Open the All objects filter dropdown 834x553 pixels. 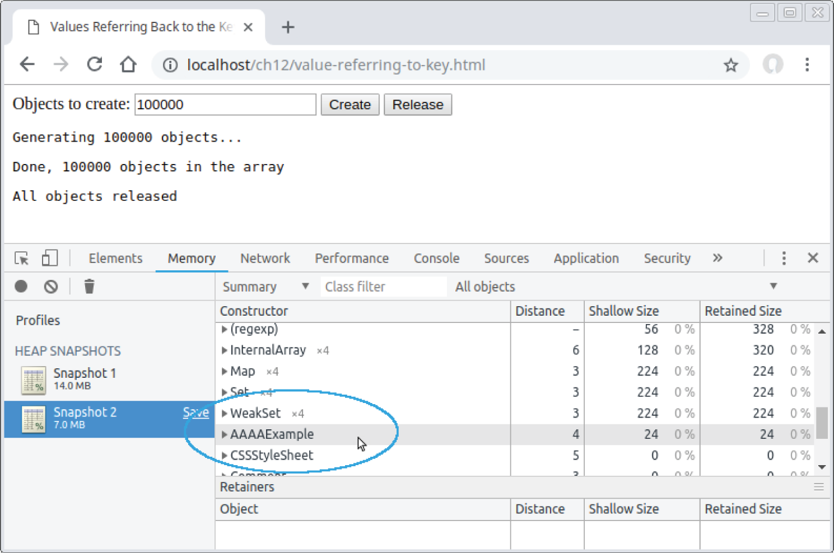click(x=773, y=286)
